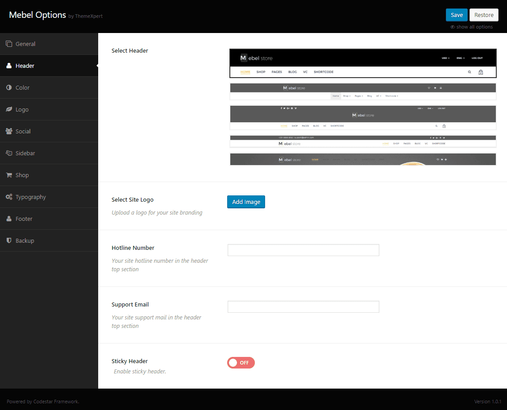Select the Footer person icon

point(9,218)
